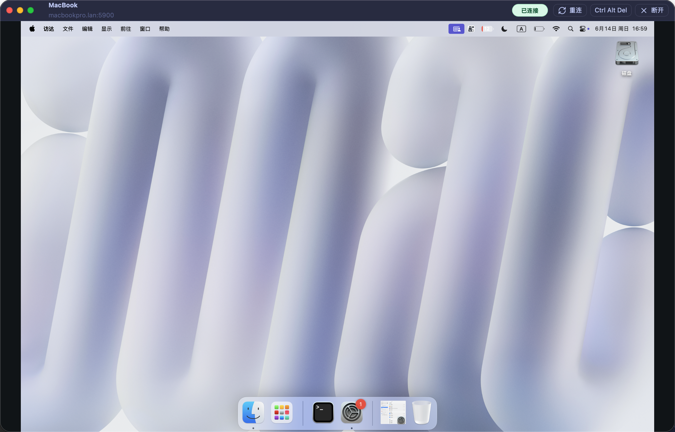Click the red battery 12 indicator

[487, 29]
